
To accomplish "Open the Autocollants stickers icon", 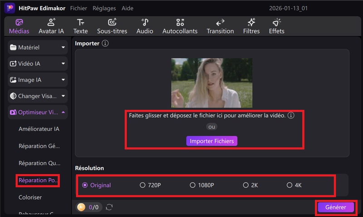I will [180, 22].
